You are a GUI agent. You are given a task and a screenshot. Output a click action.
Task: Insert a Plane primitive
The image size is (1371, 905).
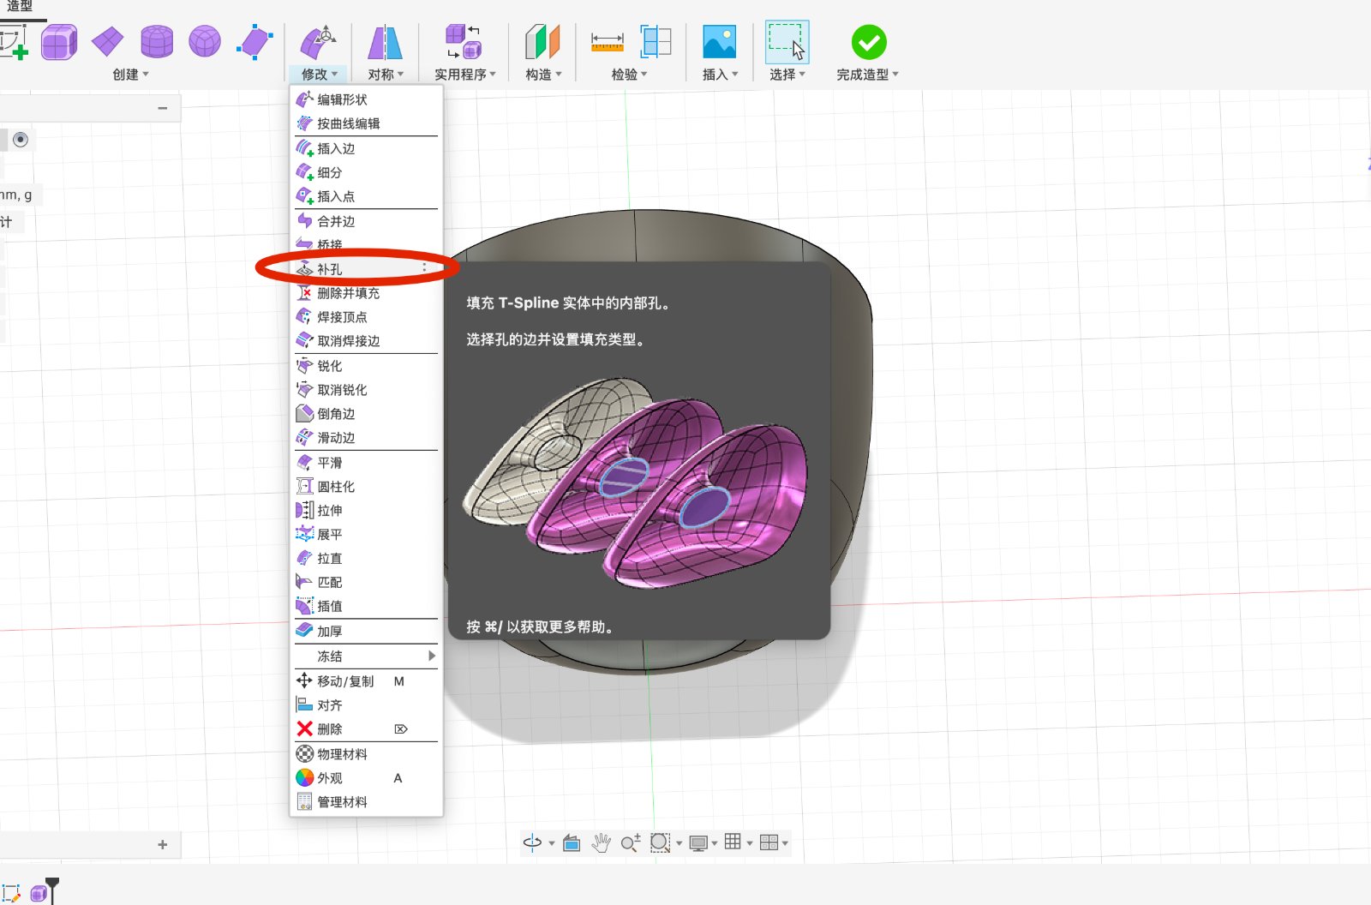coord(107,43)
